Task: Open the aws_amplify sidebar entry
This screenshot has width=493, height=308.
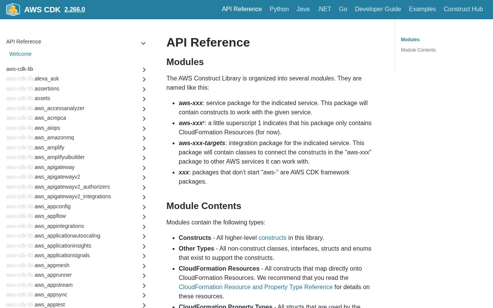Action: coord(35,147)
